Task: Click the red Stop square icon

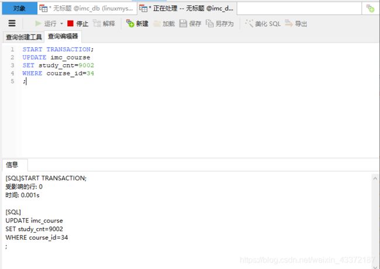Action: (70, 23)
